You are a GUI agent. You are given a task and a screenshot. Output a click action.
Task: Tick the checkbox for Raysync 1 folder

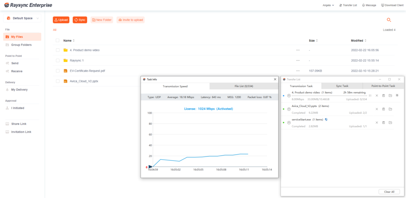[x=57, y=61]
